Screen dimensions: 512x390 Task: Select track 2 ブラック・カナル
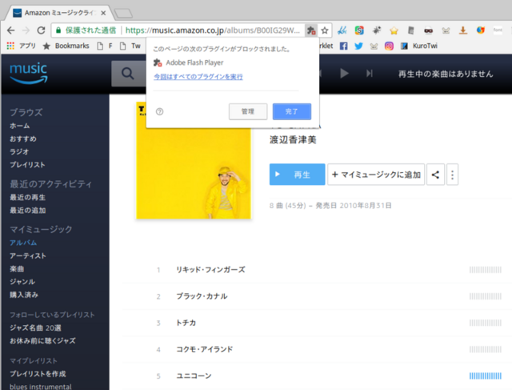coord(202,296)
